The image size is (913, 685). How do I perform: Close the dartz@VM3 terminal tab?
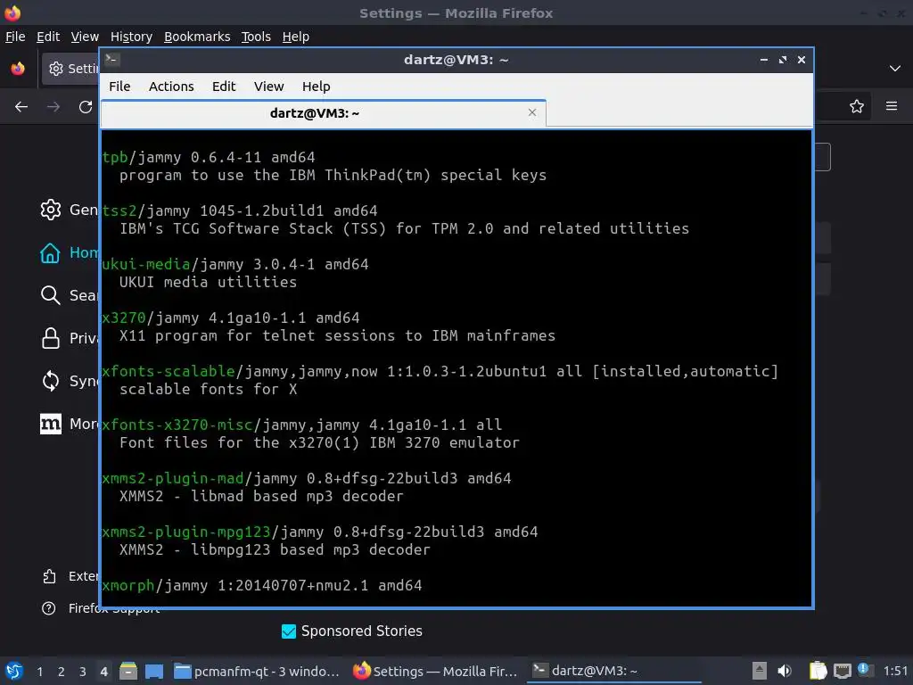pos(532,112)
